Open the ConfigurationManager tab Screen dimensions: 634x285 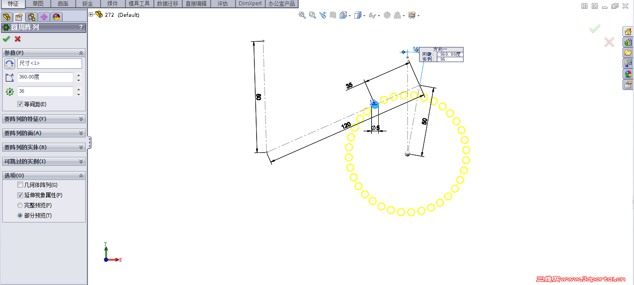[x=31, y=17]
